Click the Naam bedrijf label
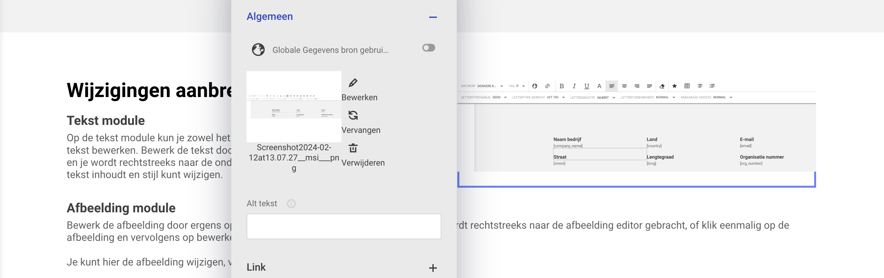 (x=567, y=139)
